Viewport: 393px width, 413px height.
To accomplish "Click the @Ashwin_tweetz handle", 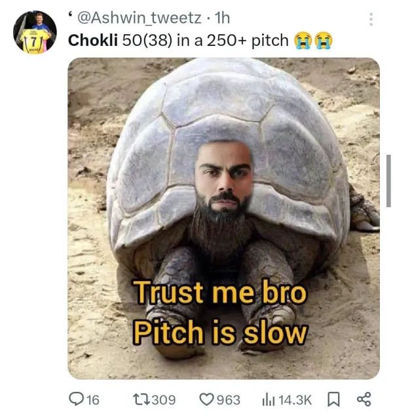I will click(x=140, y=18).
